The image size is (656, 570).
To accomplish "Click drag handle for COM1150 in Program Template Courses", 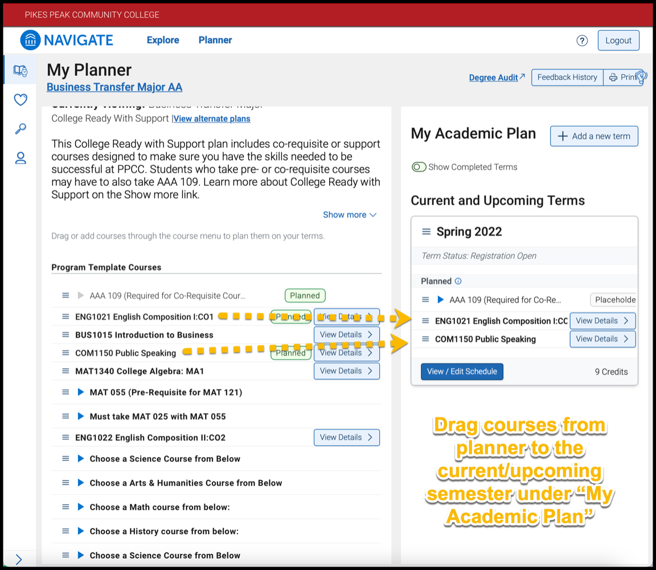I will (65, 353).
